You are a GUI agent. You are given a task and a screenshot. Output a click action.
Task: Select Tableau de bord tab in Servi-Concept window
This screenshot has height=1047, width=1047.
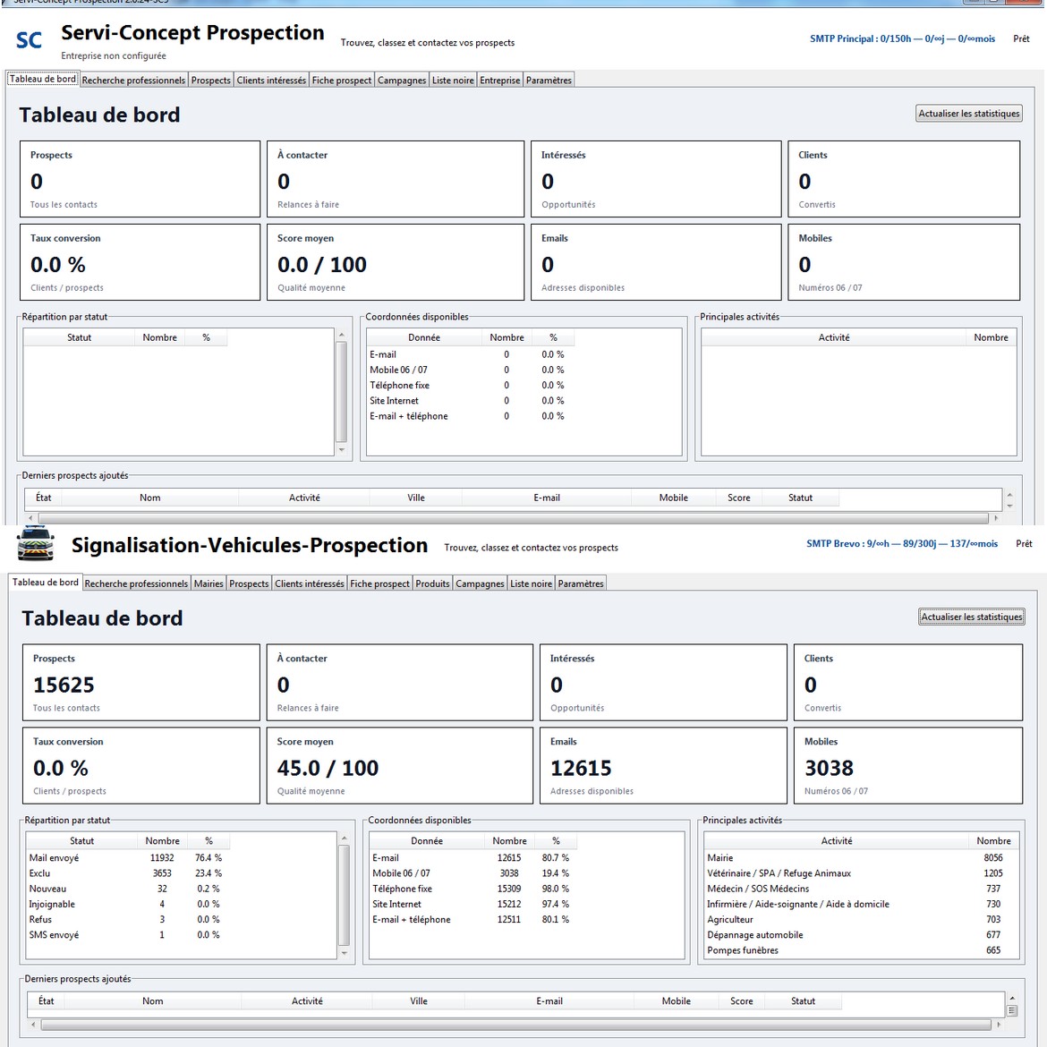click(43, 79)
